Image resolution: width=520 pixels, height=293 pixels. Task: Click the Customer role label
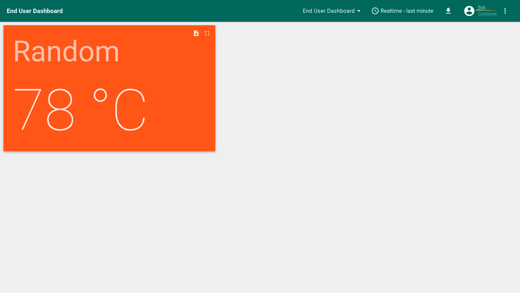coord(487,14)
